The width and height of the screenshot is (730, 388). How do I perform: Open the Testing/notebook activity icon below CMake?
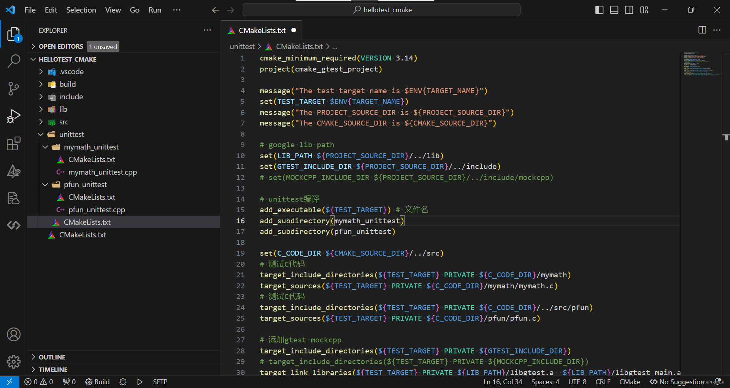(14, 198)
